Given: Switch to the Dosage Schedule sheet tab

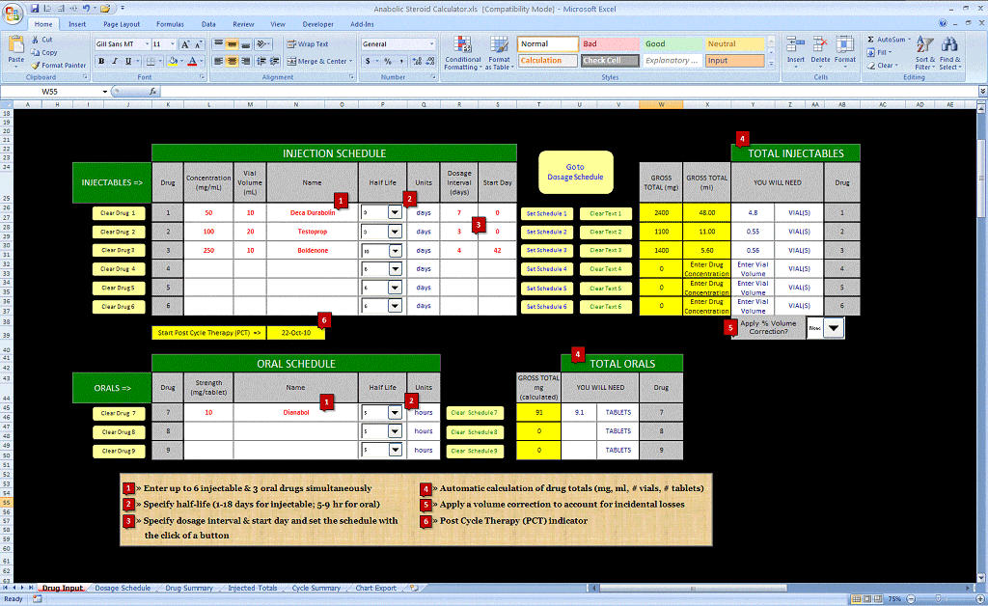Looking at the screenshot, I should (123, 588).
